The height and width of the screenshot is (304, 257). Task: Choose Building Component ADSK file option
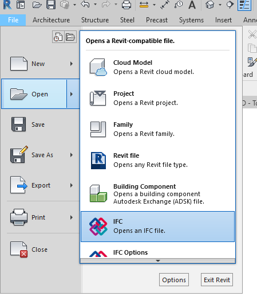[x=157, y=194]
